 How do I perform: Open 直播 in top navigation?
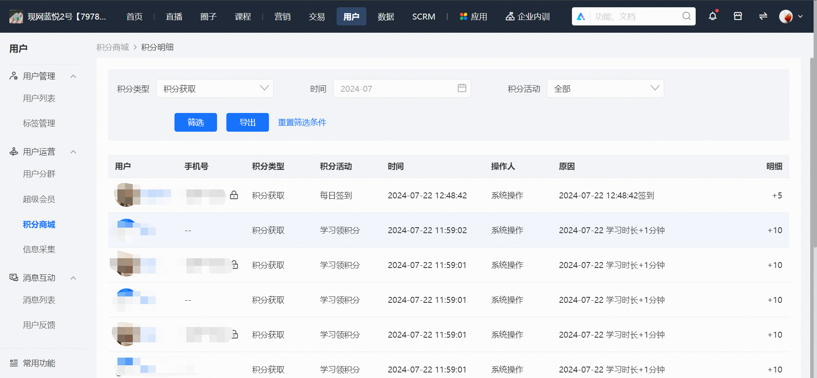point(174,17)
